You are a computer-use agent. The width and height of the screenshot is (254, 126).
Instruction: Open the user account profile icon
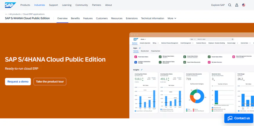pos(237,5)
